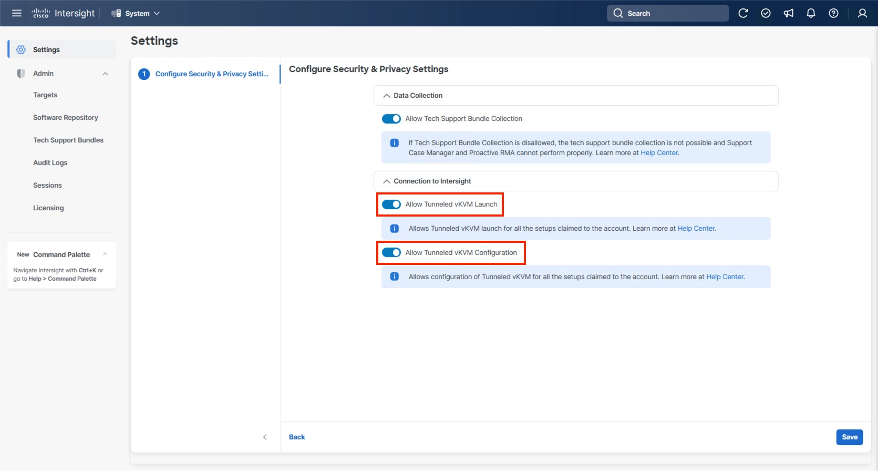Open the System service dropdown
Viewport: 878px width, 471px height.
point(136,13)
